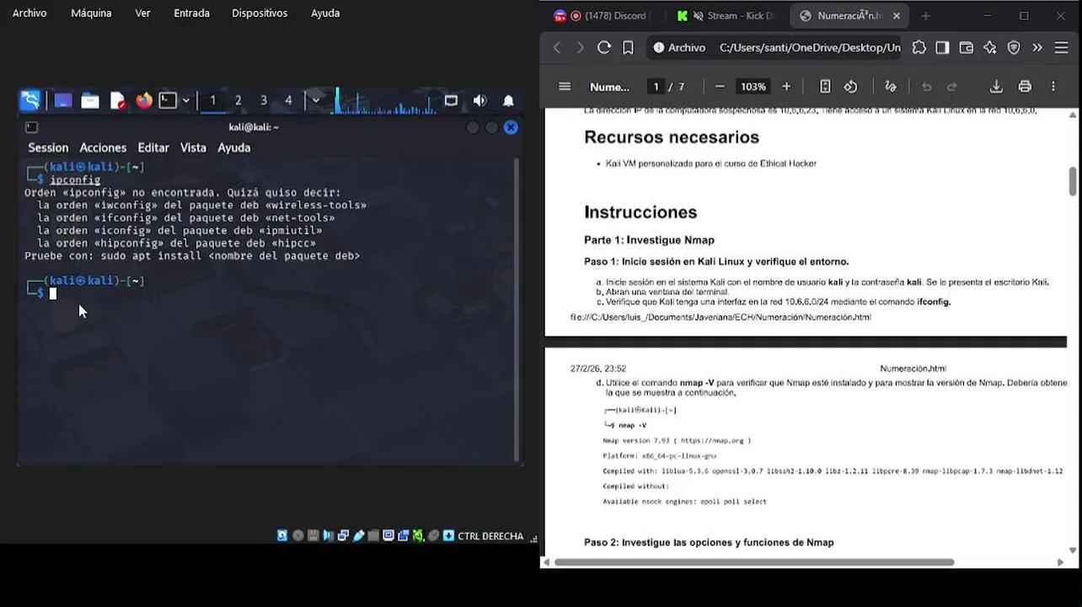
Task: Rotate the PDF page counterclockwise
Action: (850, 86)
